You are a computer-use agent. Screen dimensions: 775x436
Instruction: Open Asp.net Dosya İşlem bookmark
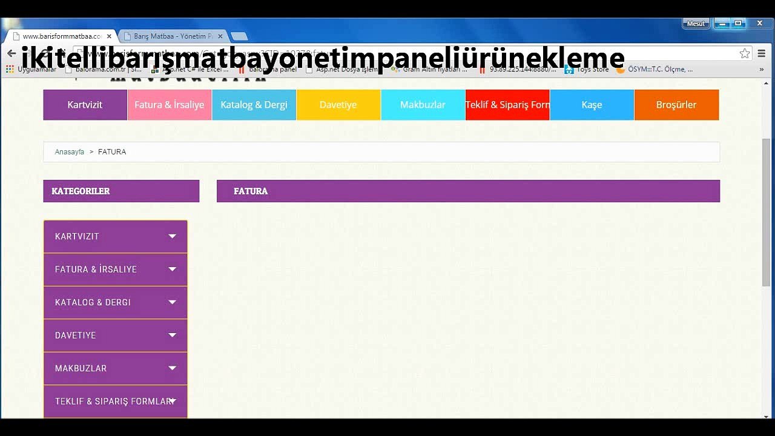point(342,70)
